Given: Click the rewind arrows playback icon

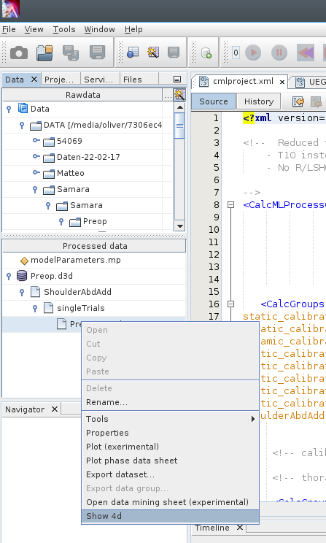Looking at the screenshot, I should click(x=306, y=53).
